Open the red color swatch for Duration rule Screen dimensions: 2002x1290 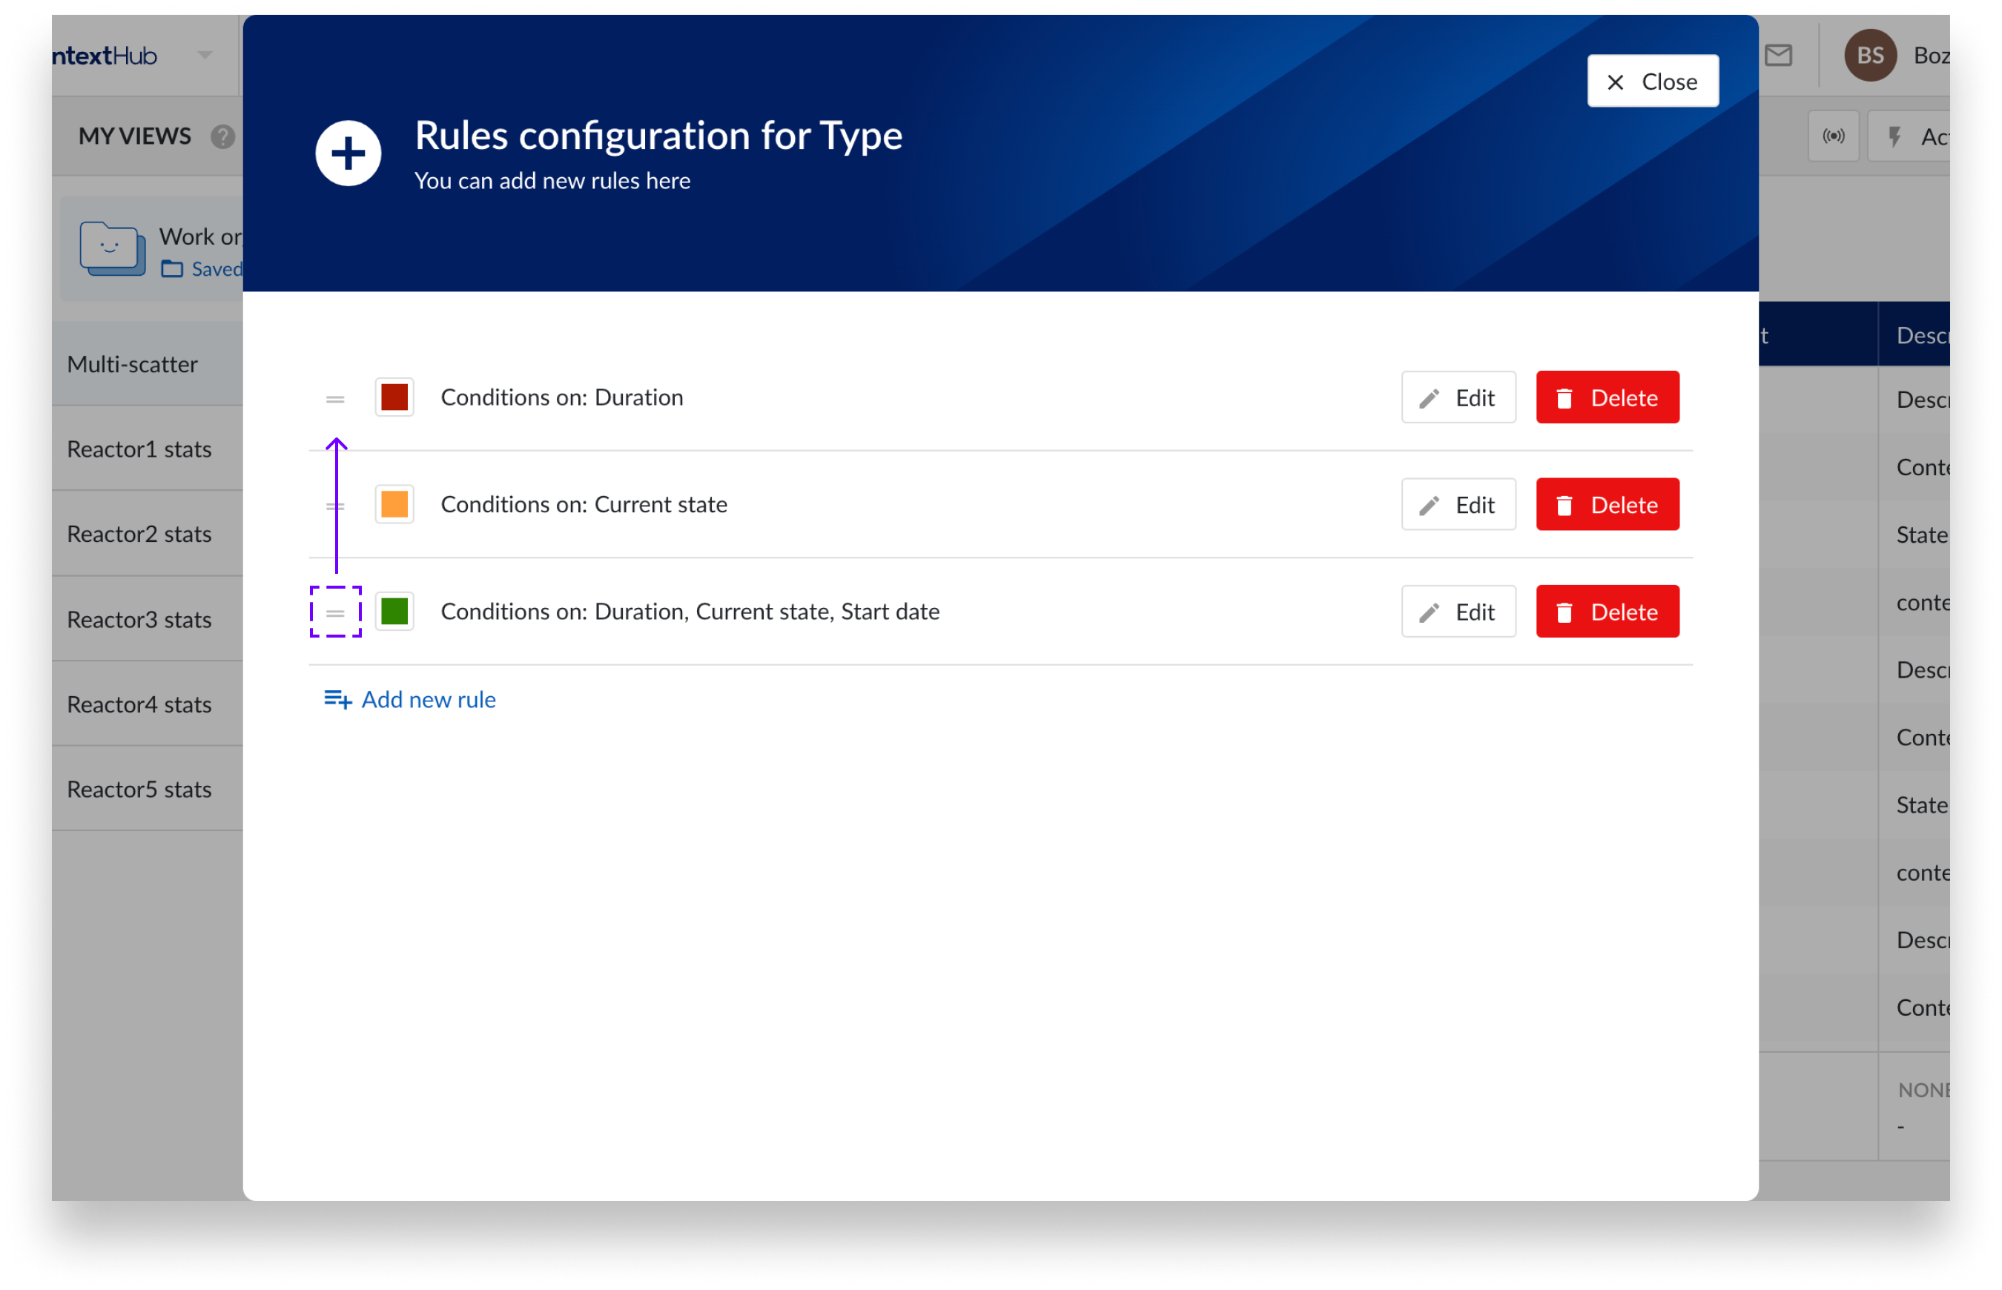(394, 397)
